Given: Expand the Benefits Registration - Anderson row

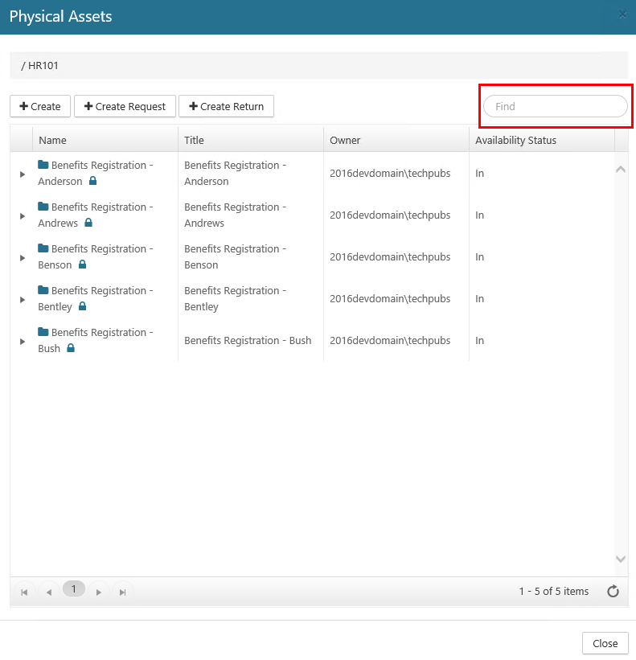Looking at the screenshot, I should 23,174.
